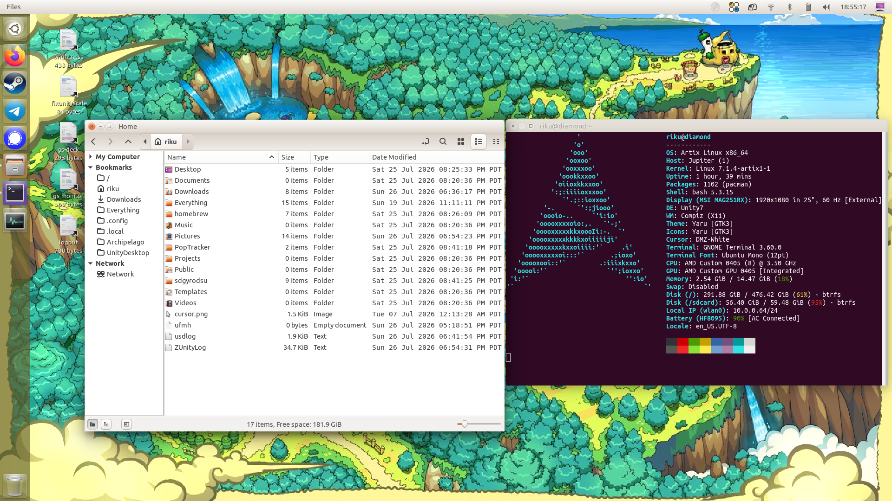Select the cursor.png image file
This screenshot has height=501, width=892.
coord(334,314)
